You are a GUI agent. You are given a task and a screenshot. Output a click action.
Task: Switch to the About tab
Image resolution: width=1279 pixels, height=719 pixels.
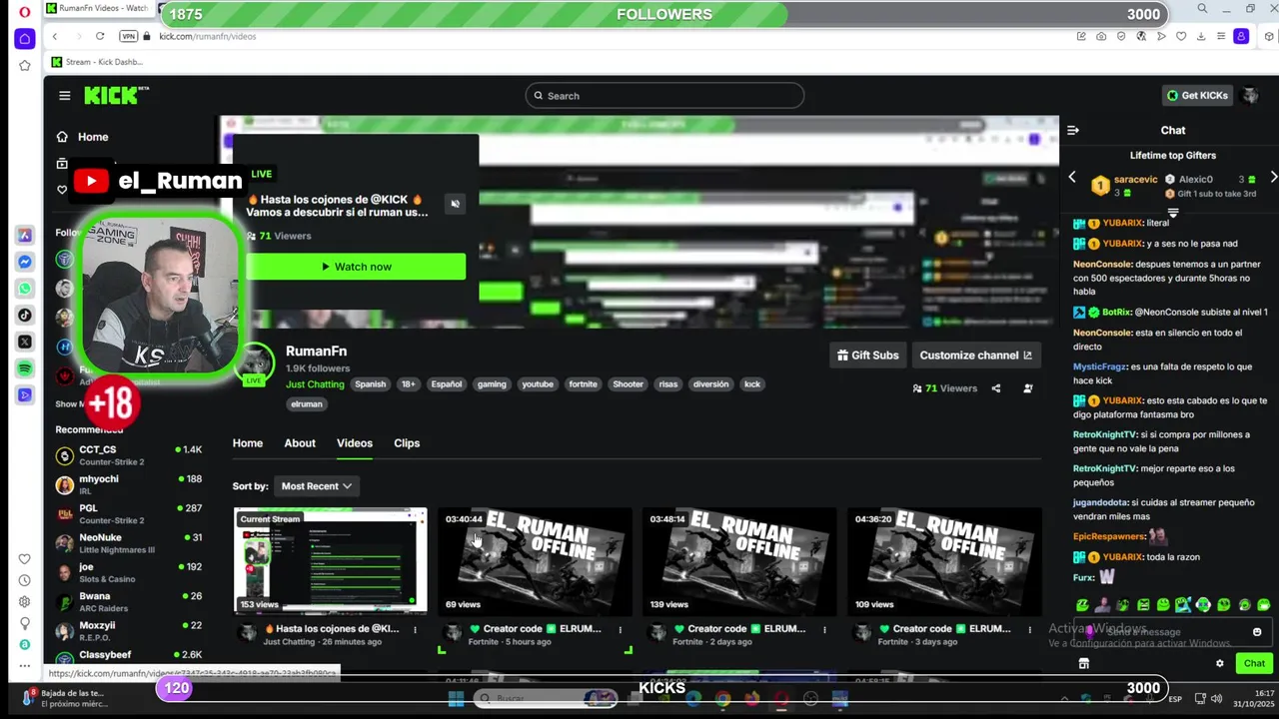300,443
